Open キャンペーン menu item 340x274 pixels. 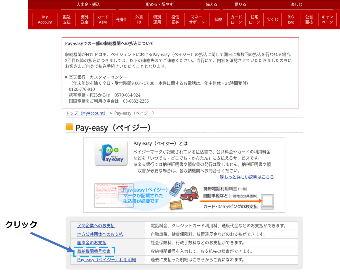click(x=327, y=20)
